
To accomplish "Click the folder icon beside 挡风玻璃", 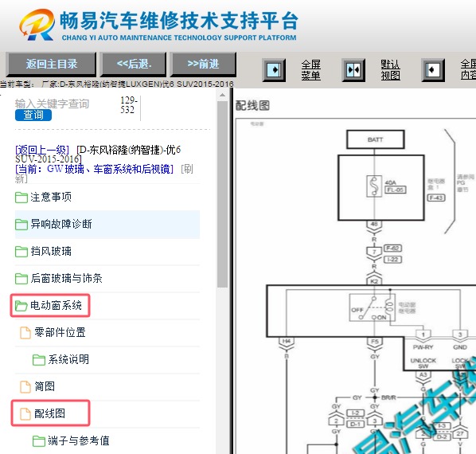I will point(21,252).
